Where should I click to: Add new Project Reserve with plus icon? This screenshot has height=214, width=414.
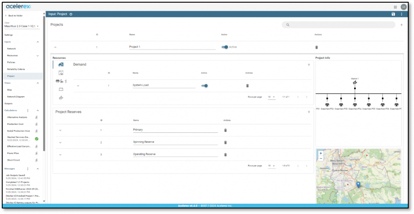[309, 112]
